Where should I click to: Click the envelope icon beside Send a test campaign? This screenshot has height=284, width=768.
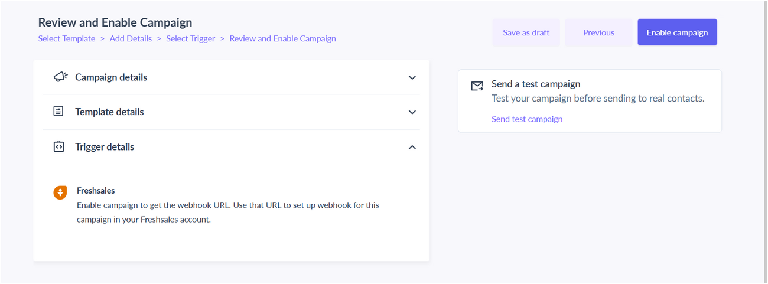click(x=477, y=86)
